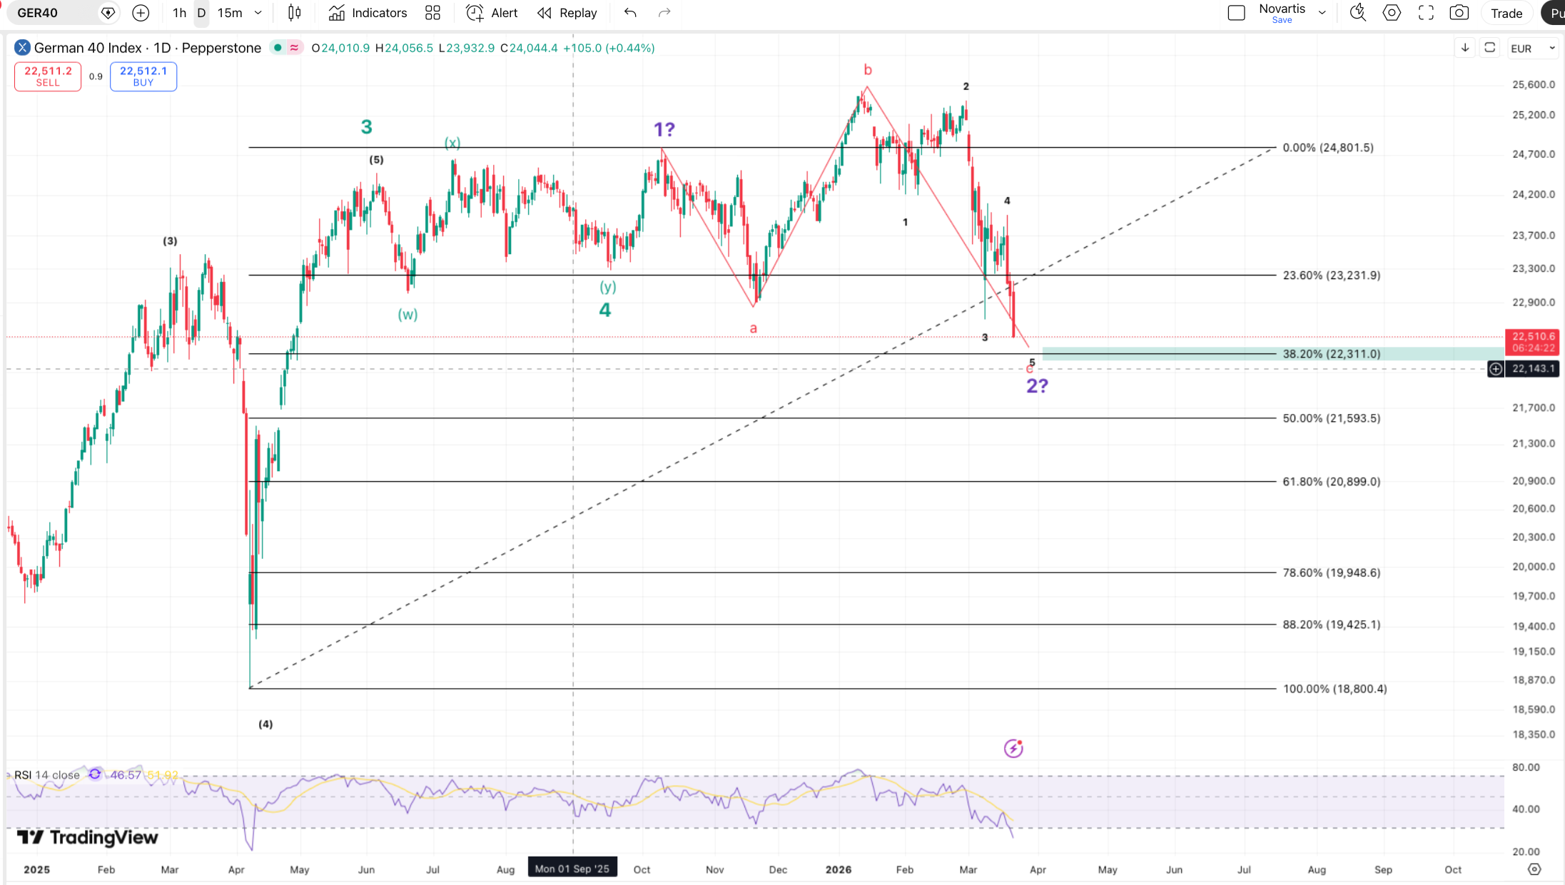
Task: Switch chart interval to 15m
Action: click(230, 13)
